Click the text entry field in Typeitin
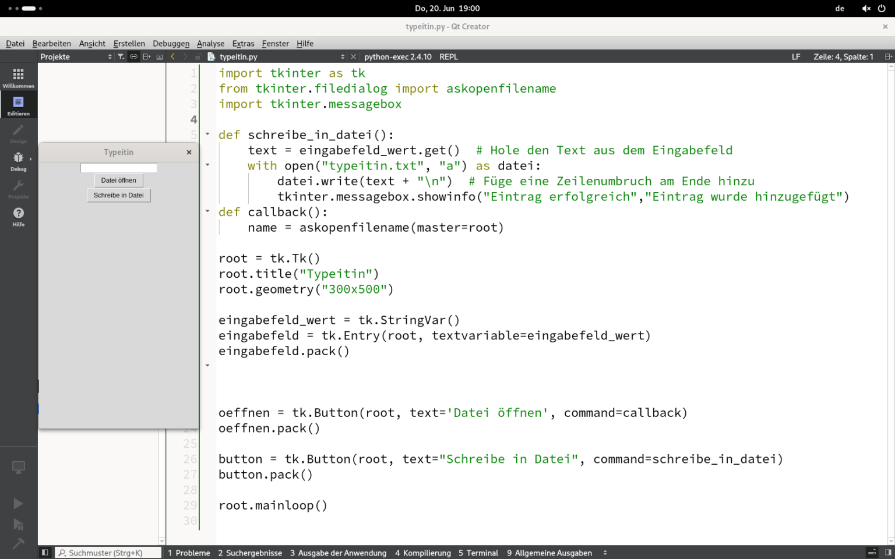 (118, 167)
